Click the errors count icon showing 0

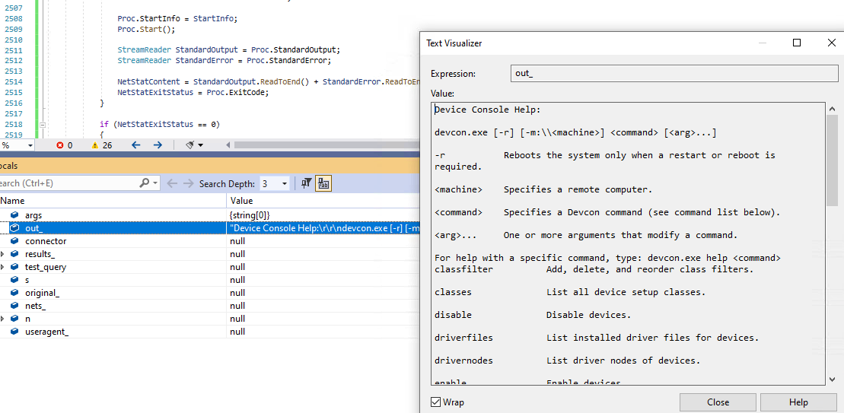pyautogui.click(x=60, y=145)
